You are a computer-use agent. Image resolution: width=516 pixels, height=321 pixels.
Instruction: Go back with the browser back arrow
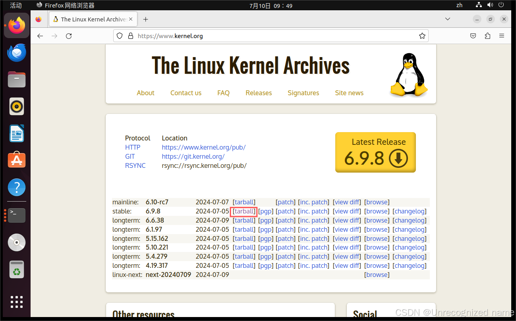[x=40, y=36]
